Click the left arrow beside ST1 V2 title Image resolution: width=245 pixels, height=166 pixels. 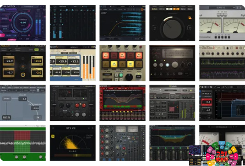pos(53,128)
